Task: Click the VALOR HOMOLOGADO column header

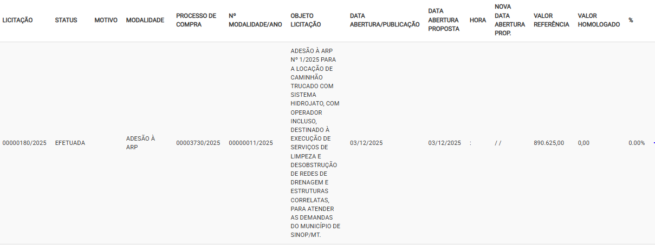Action: pos(599,20)
